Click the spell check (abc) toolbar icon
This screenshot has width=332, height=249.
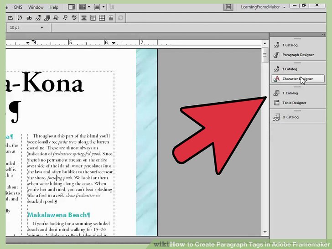(x=73, y=18)
